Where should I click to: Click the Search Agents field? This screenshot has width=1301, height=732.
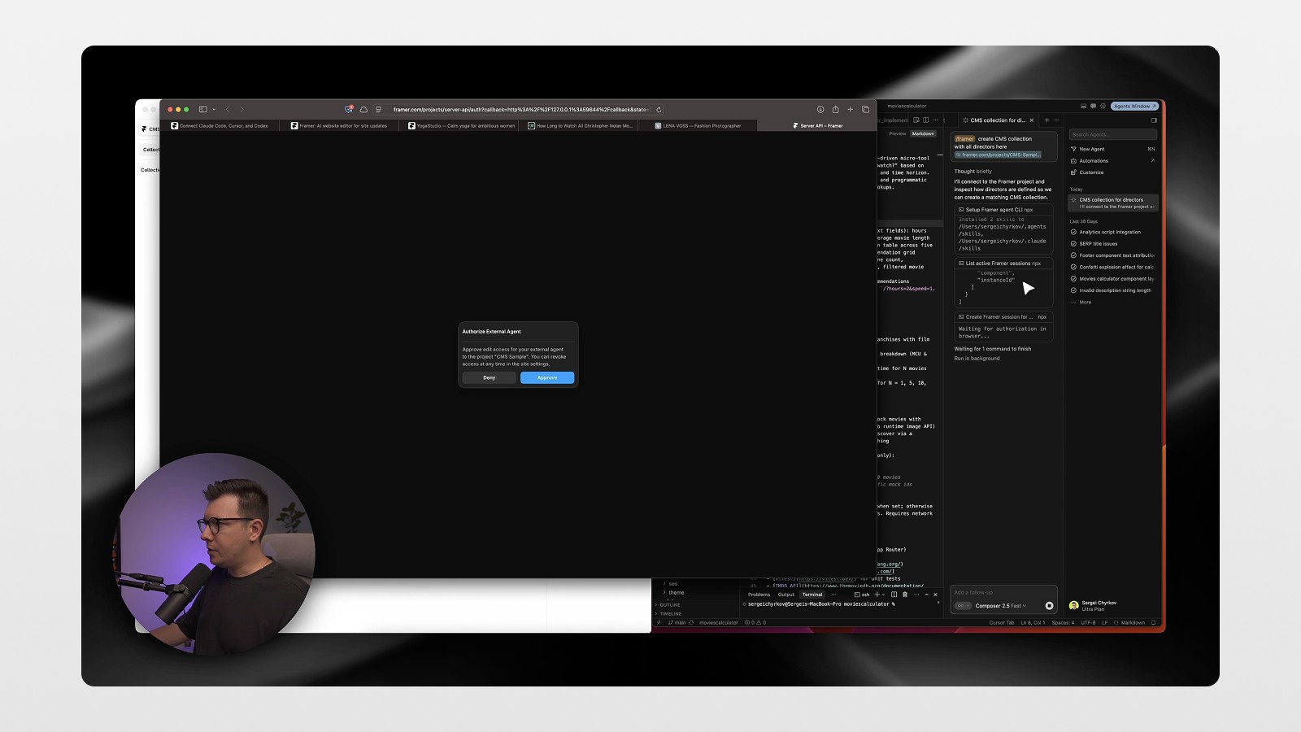1112,134
